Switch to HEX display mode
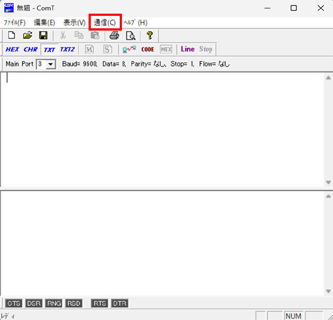Screen dimensions: 333x320 [x=12, y=49]
